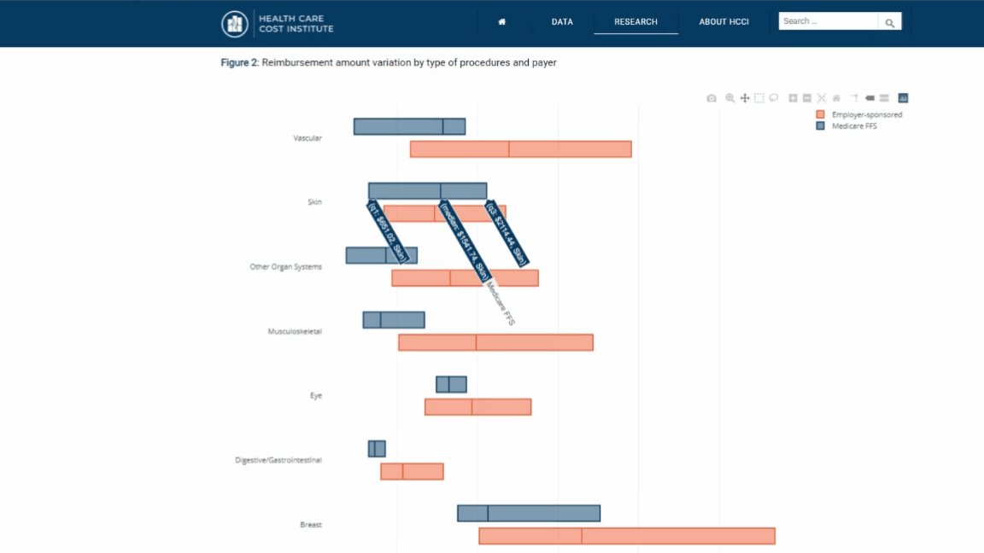Click the Breast Medicare FFS blue bar
The height and width of the screenshot is (553, 984).
pos(529,513)
